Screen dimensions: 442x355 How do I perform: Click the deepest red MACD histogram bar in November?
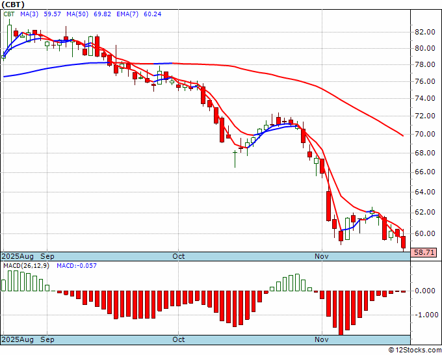pyautogui.click(x=341, y=313)
